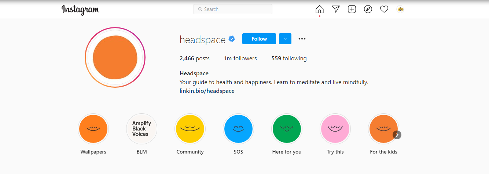Screen dimensions: 489x174
Task: Go to the Home feed icon
Action: pyautogui.click(x=320, y=10)
